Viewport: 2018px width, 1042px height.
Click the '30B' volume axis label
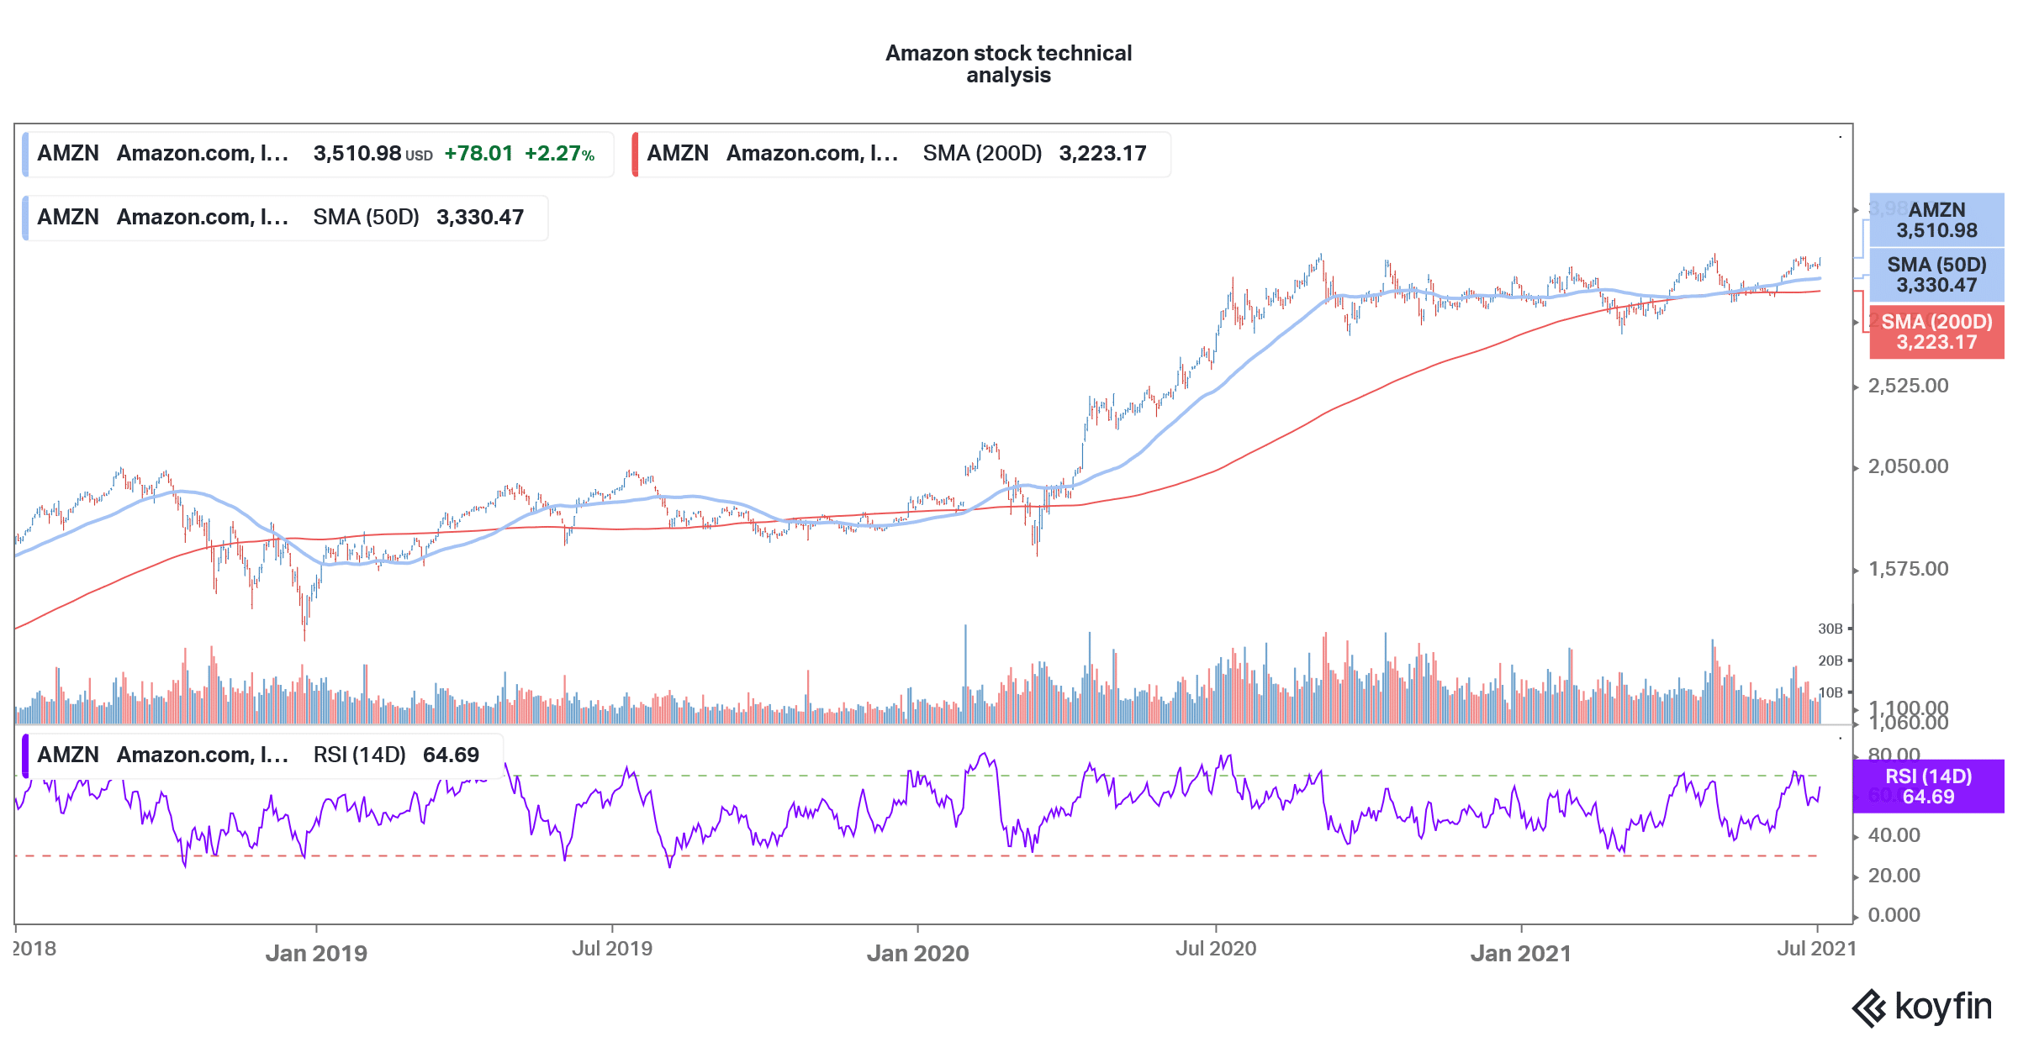1830,629
